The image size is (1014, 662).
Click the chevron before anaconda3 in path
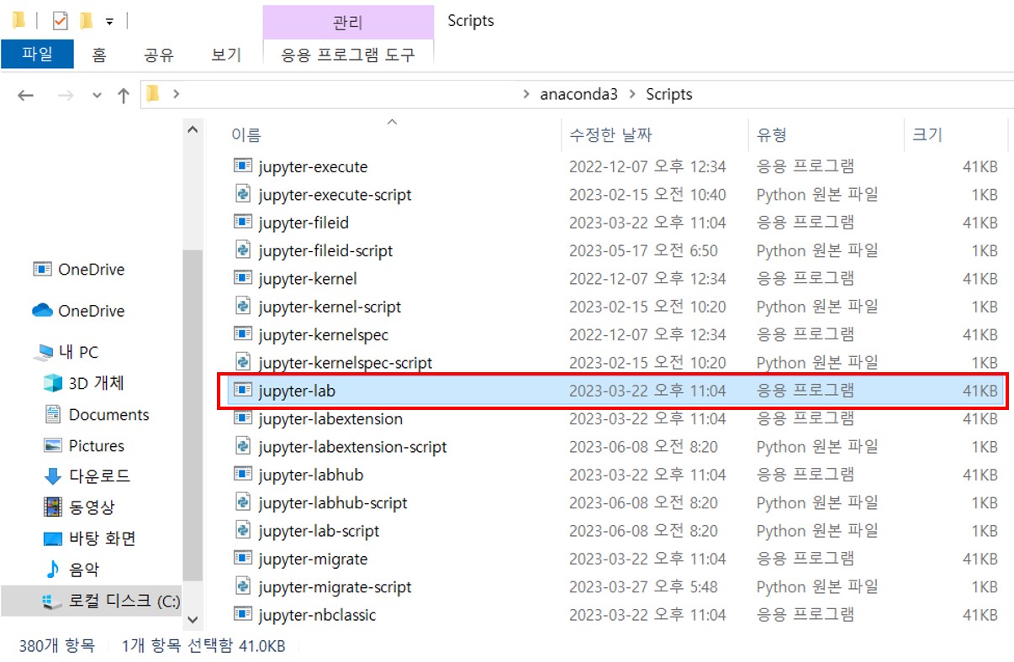tap(527, 95)
